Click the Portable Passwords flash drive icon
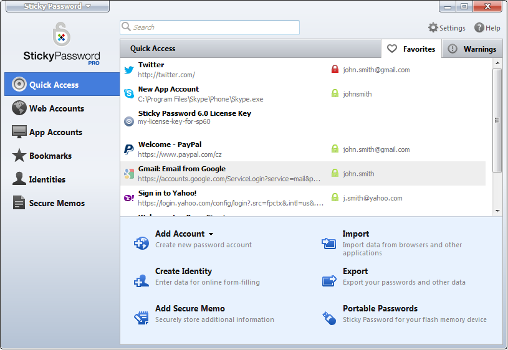Image resolution: width=508 pixels, height=350 pixels. click(329, 318)
